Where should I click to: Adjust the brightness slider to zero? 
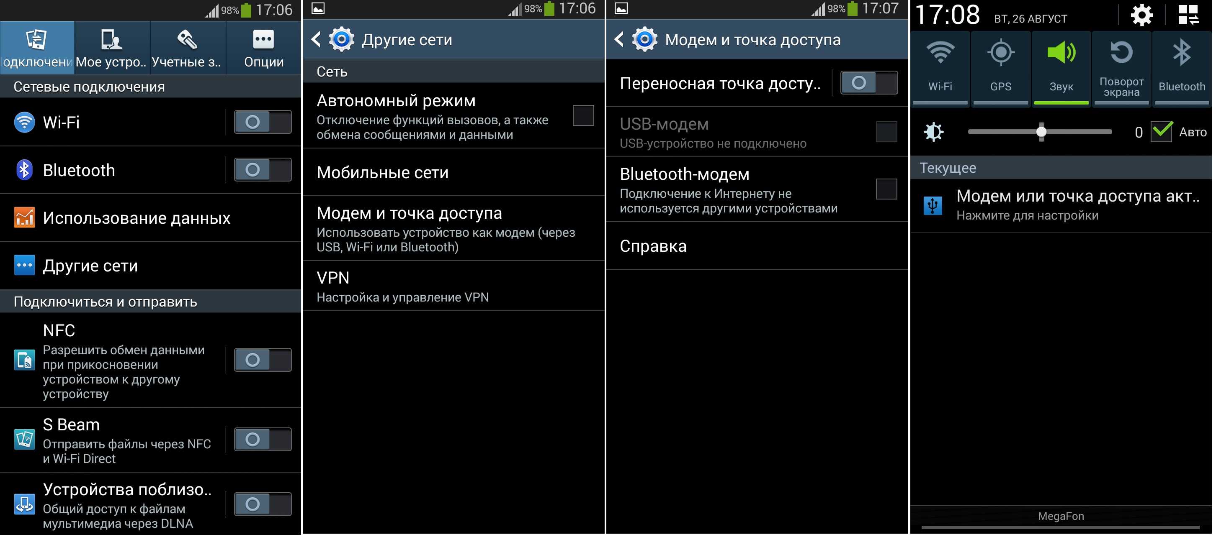(967, 131)
